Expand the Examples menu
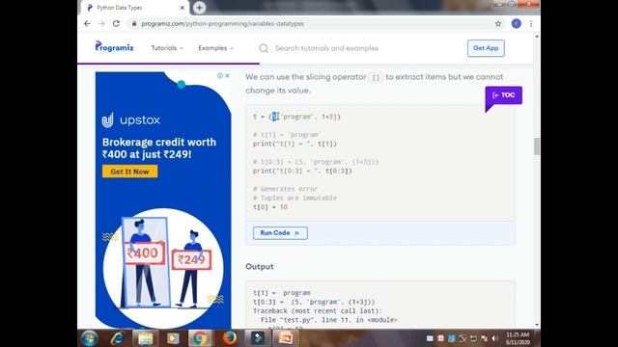This screenshot has height=347, width=618. click(x=215, y=48)
